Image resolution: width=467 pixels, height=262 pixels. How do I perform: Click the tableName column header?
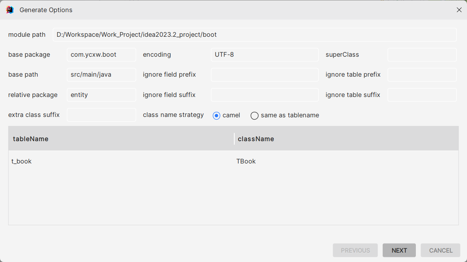point(121,139)
